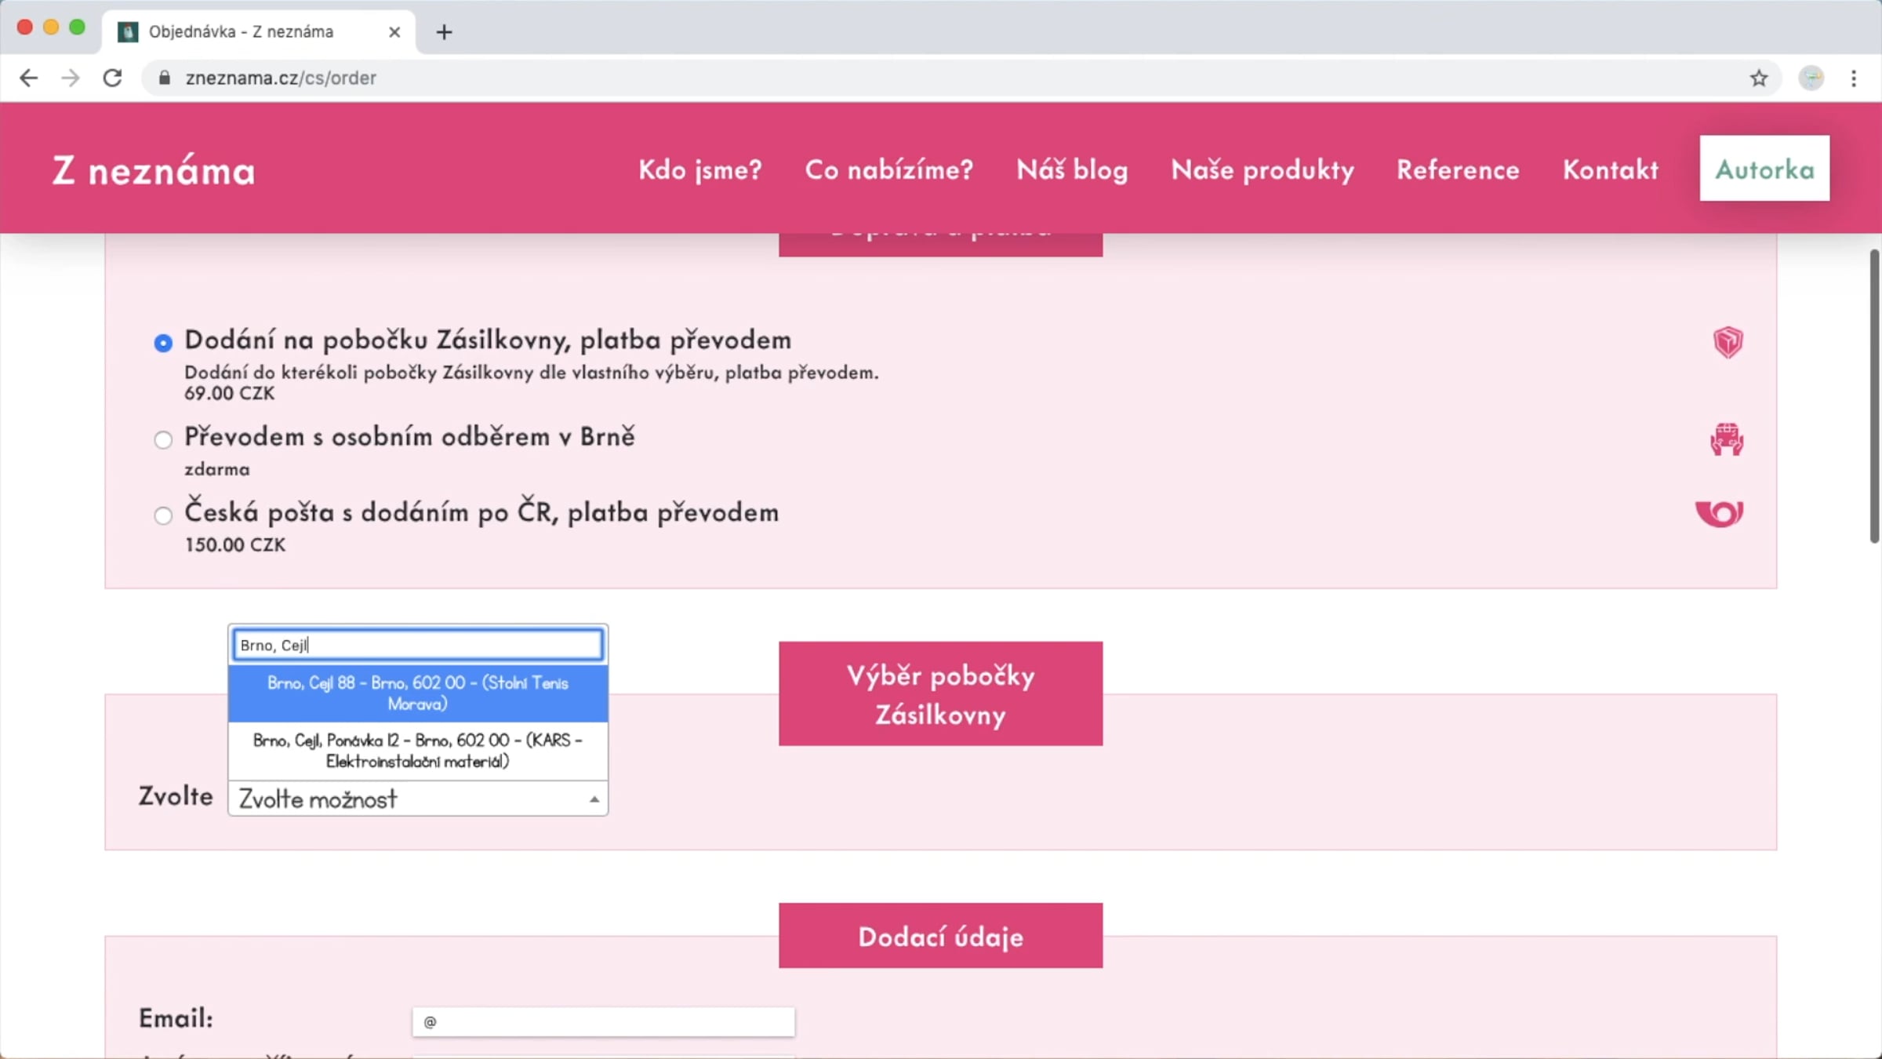Viewport: 1882px width, 1059px height.
Task: Open the Kdo jsme? menu item
Action: [x=700, y=169]
